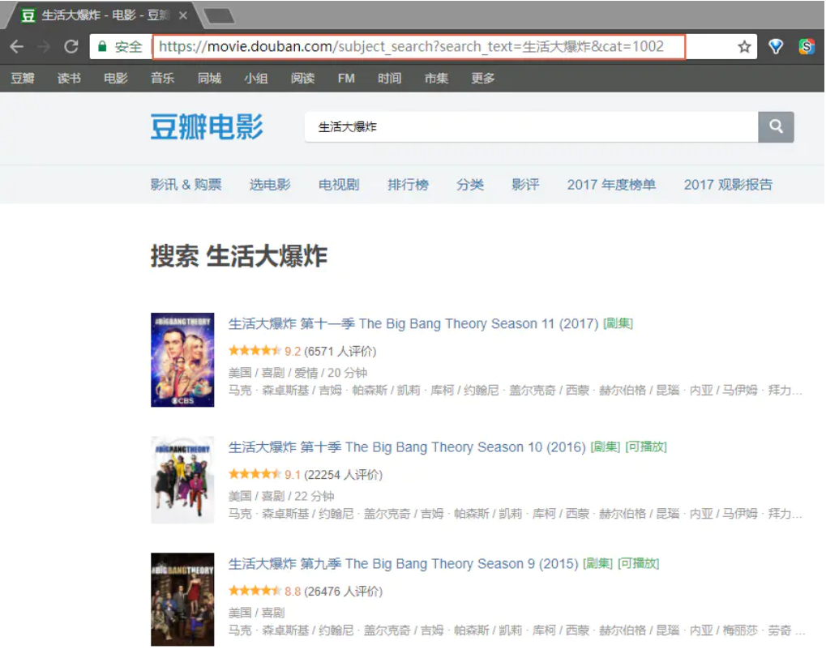Click the 美国 / 喜剧 / 爱情 / 20 分钟 text
The width and height of the screenshot is (826, 658).
[x=297, y=373]
